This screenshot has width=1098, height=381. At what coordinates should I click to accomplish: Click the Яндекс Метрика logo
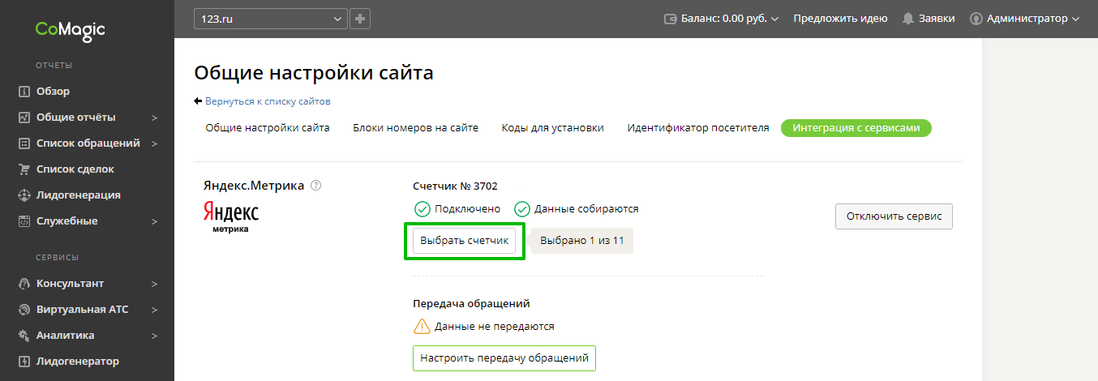point(230,217)
